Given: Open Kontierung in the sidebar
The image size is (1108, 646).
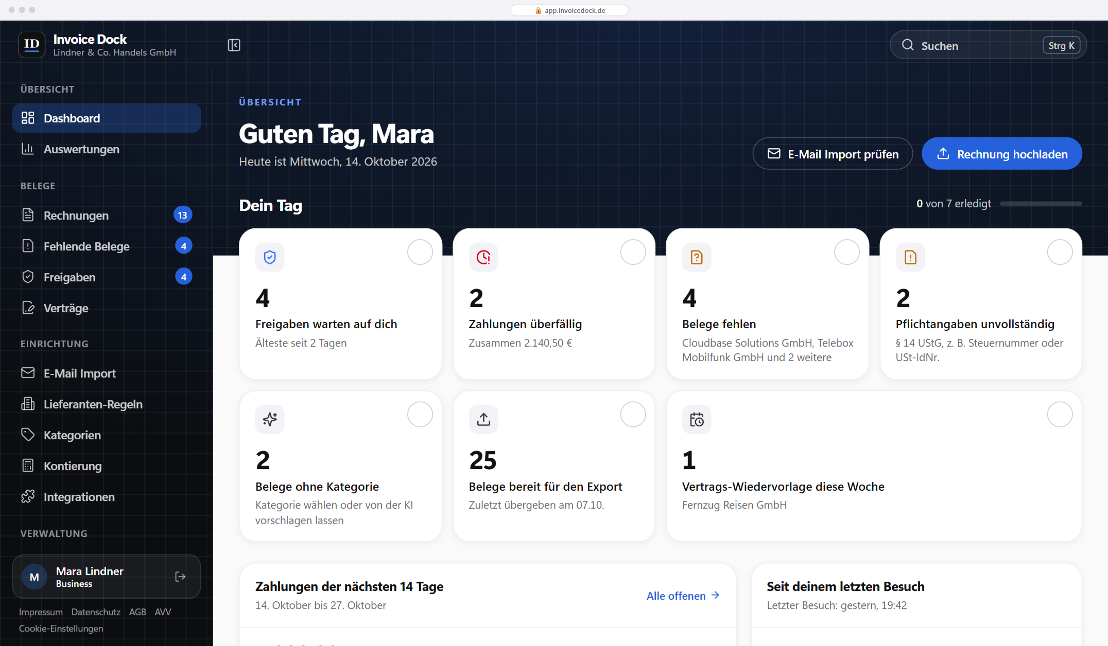Looking at the screenshot, I should pyautogui.click(x=107, y=465).
